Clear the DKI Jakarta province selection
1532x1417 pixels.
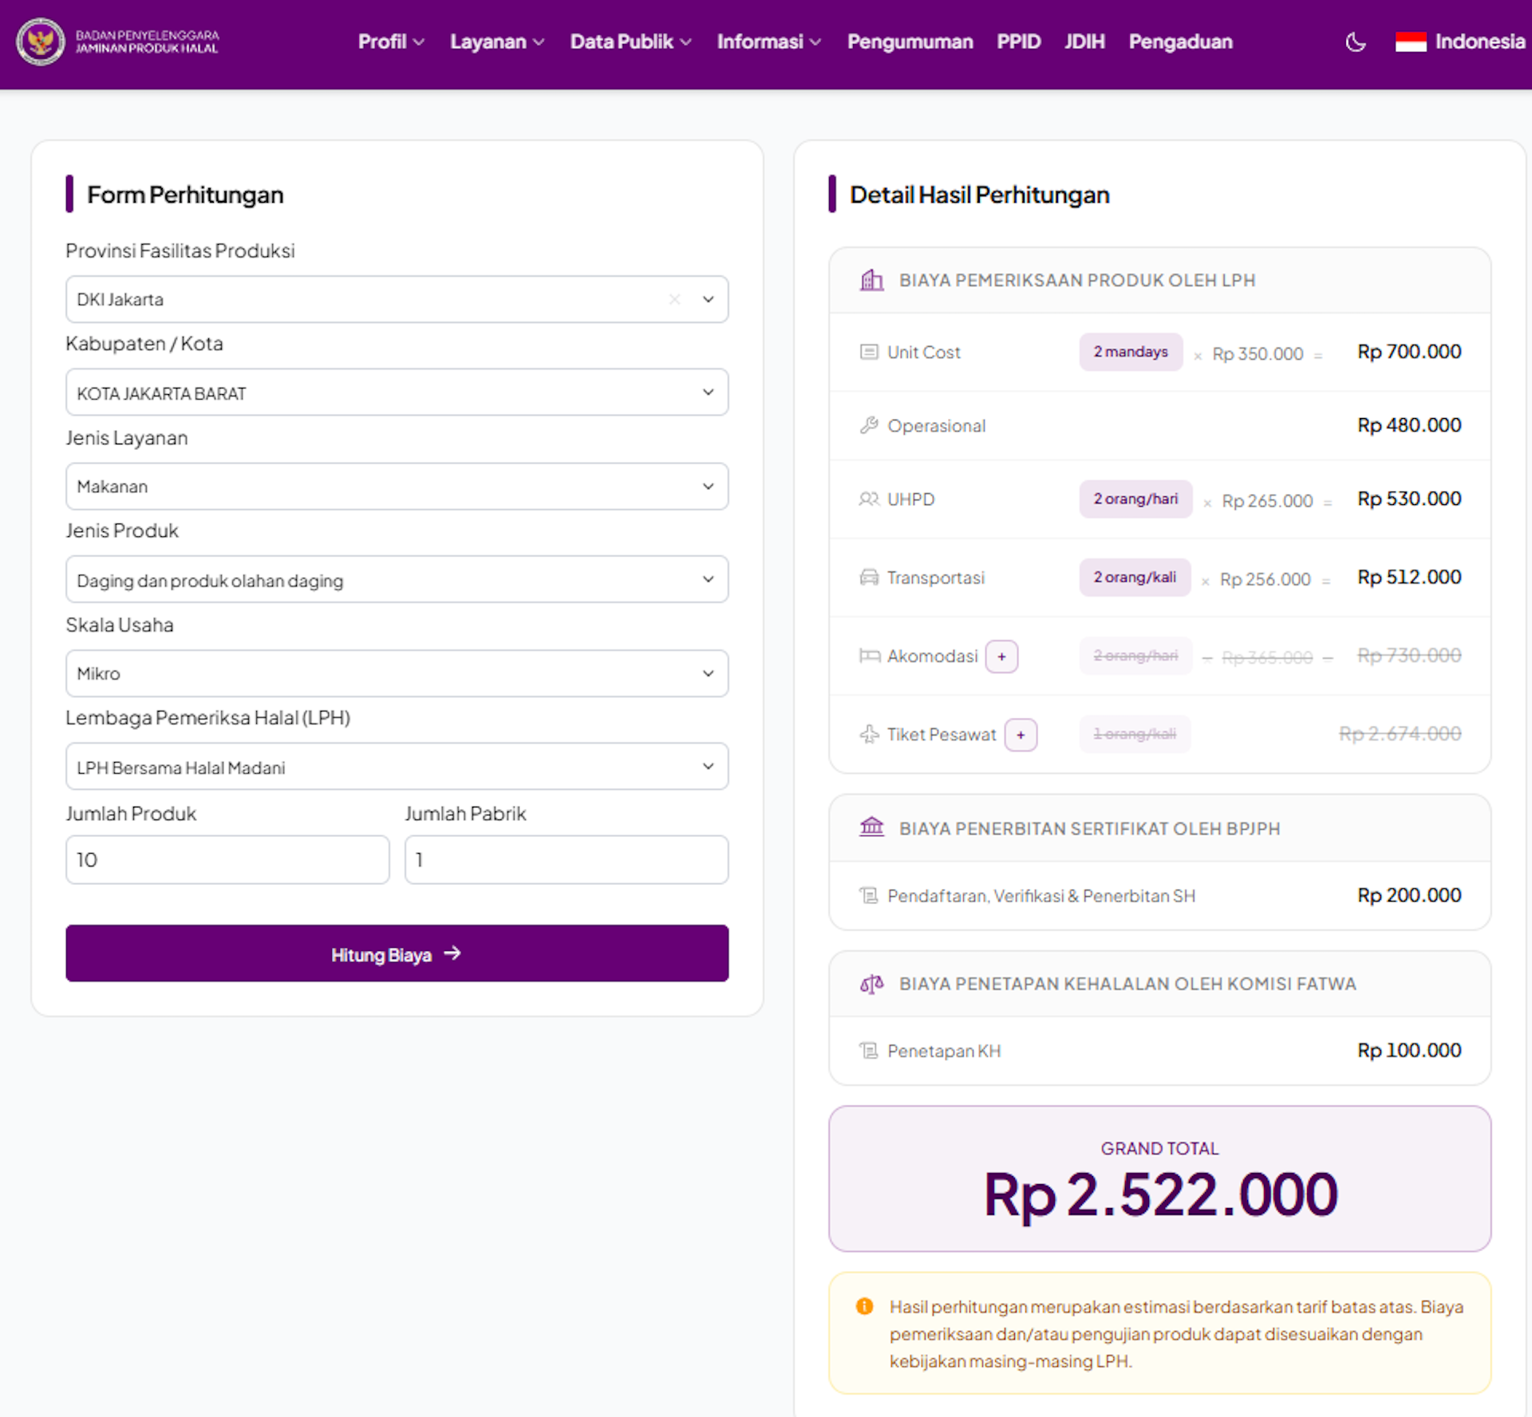(x=674, y=299)
